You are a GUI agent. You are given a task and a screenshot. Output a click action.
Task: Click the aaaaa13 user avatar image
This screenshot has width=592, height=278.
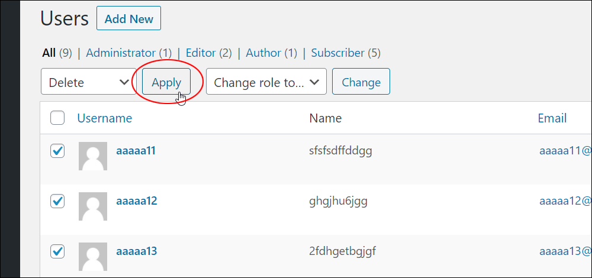tap(93, 257)
